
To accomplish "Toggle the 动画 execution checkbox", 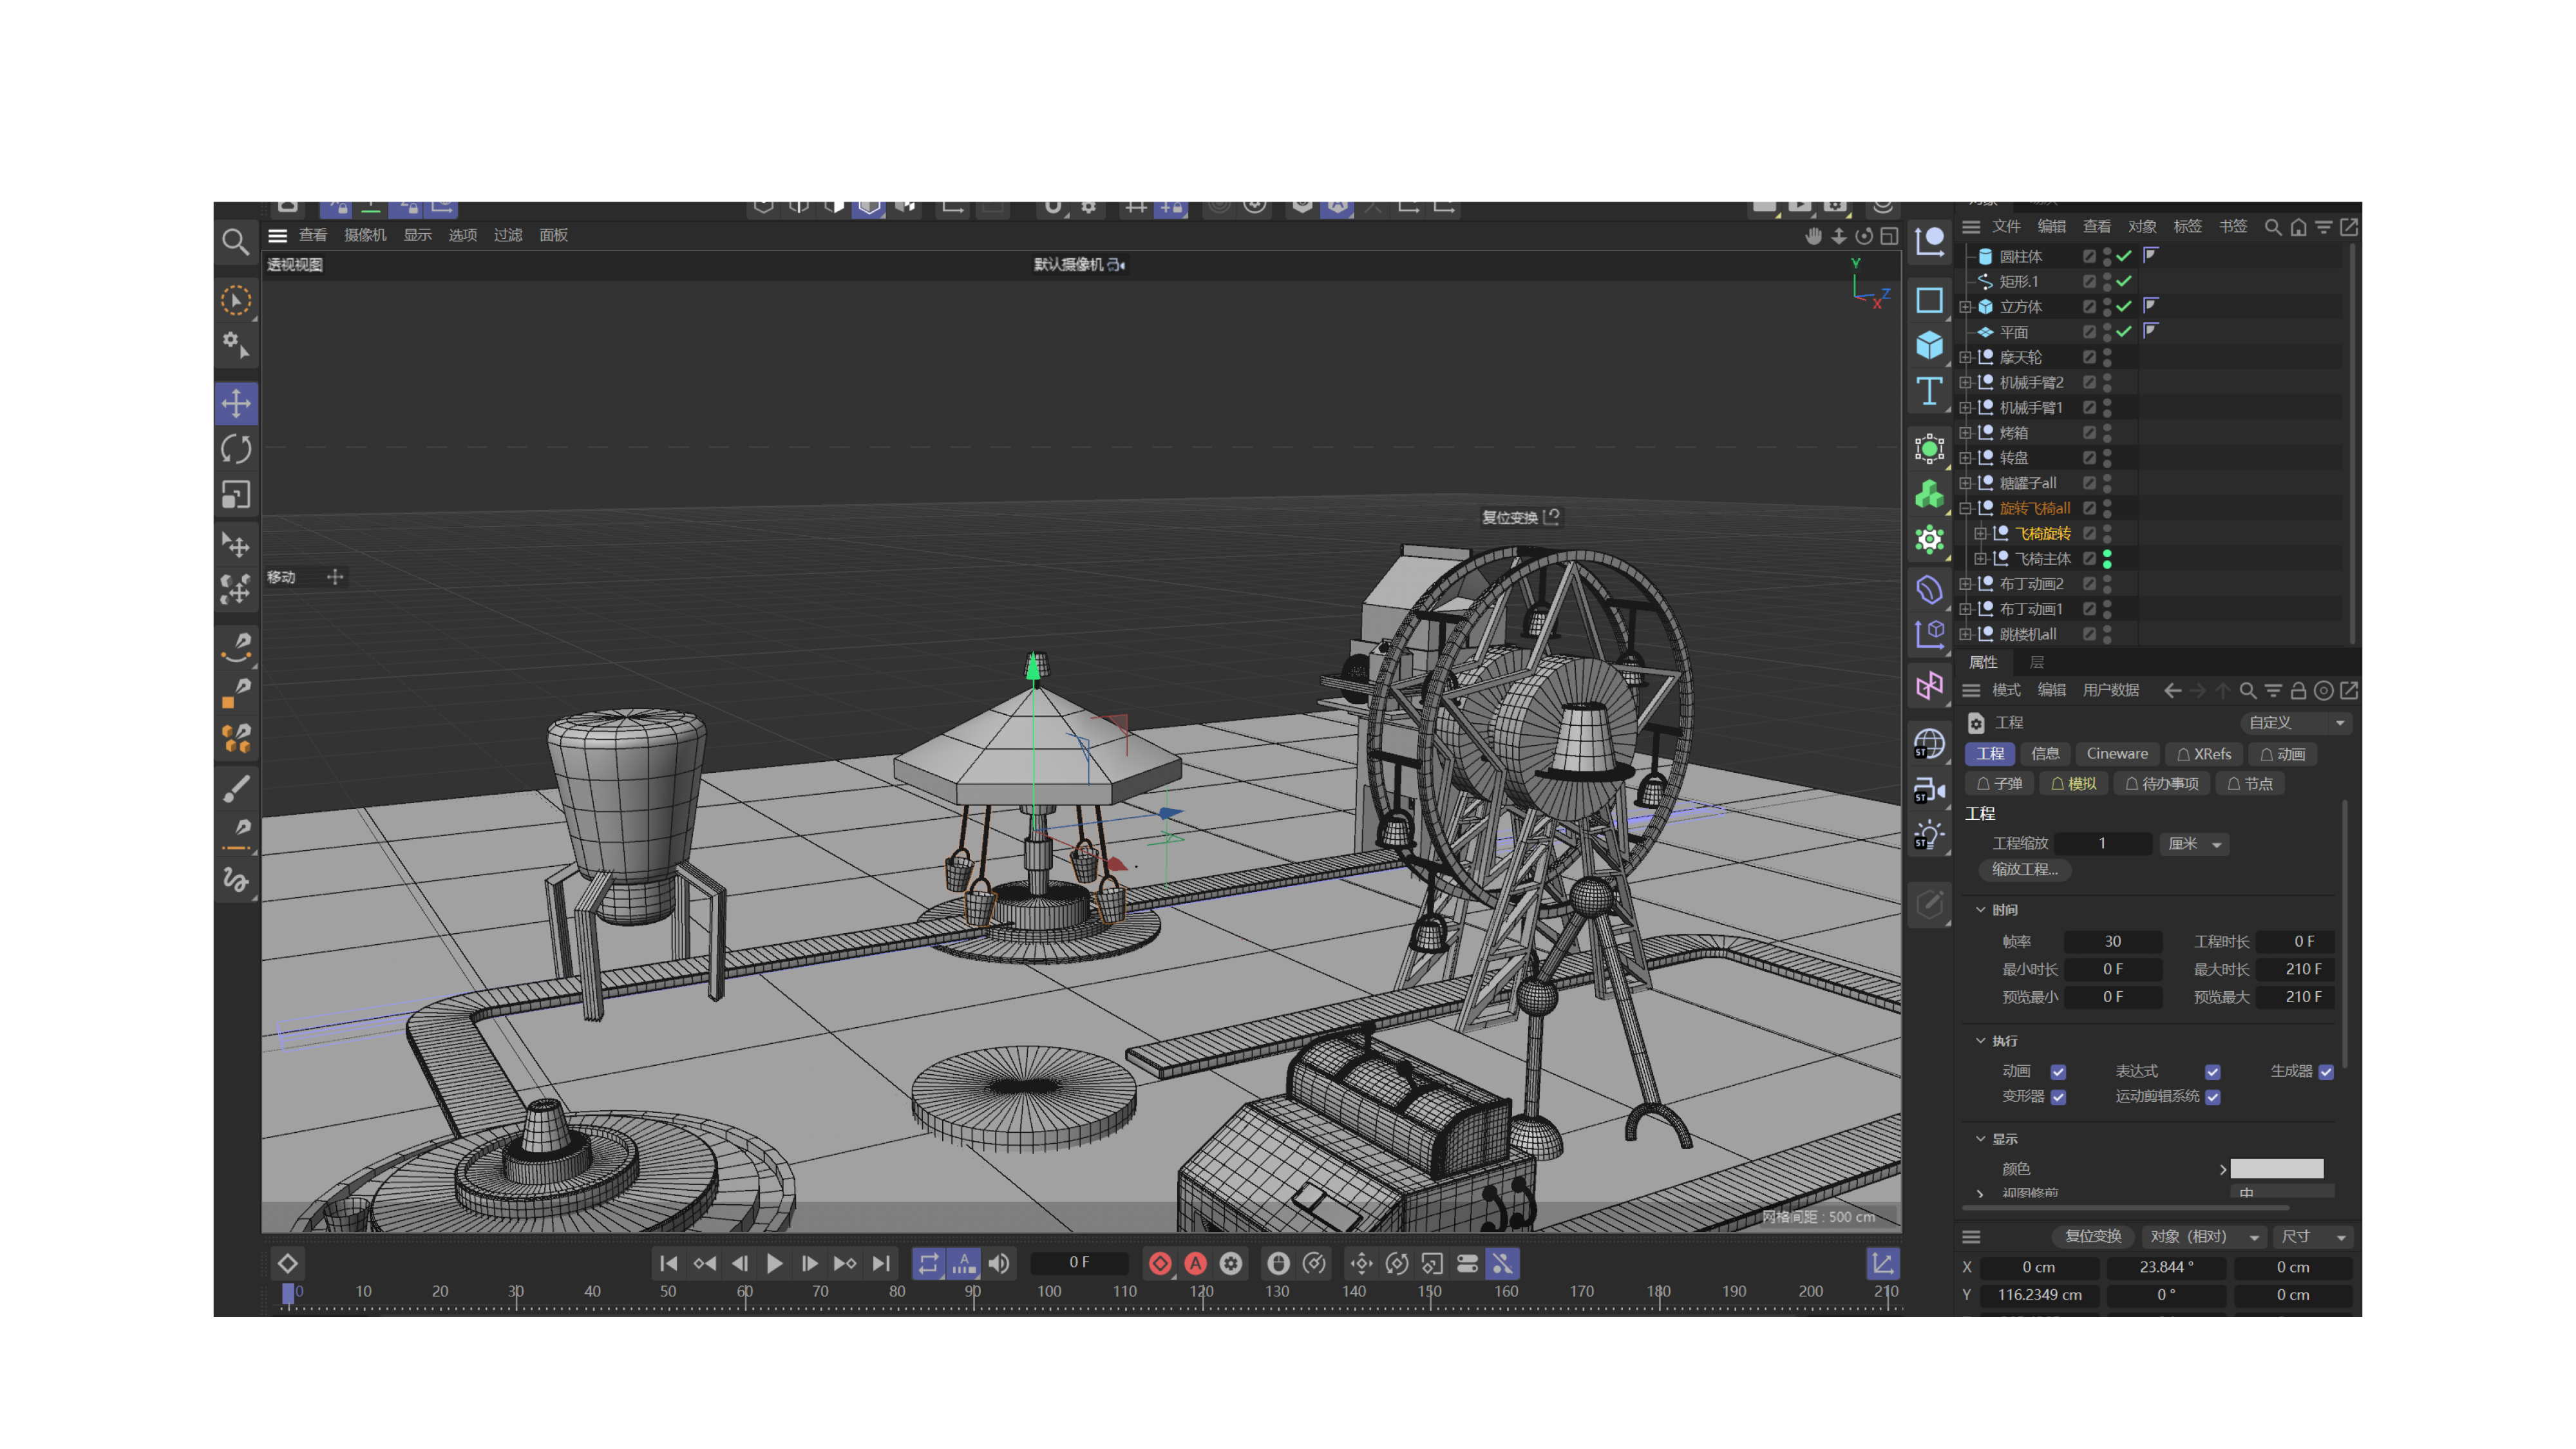I will point(2058,1072).
